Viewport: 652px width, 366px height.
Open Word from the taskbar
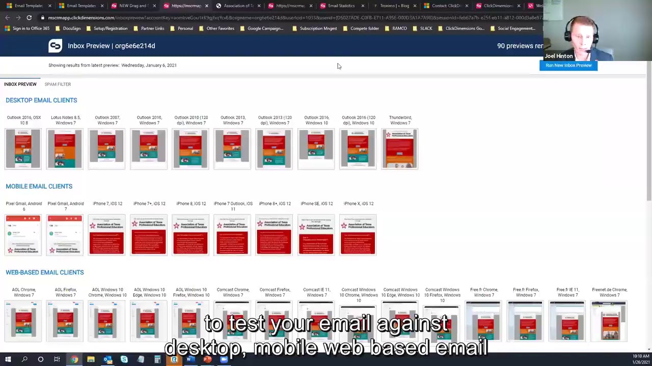[x=191, y=359]
